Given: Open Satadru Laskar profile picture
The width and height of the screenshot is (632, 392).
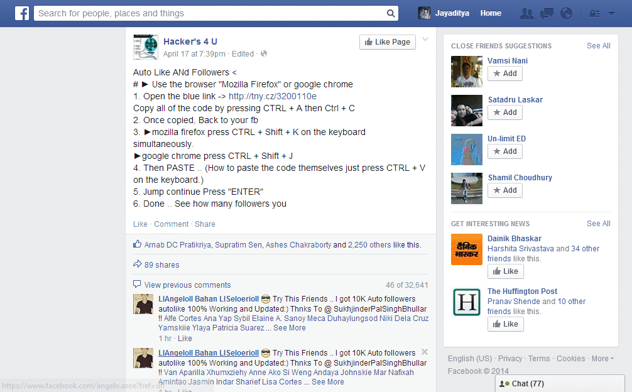Looking at the screenshot, I should pos(467,111).
